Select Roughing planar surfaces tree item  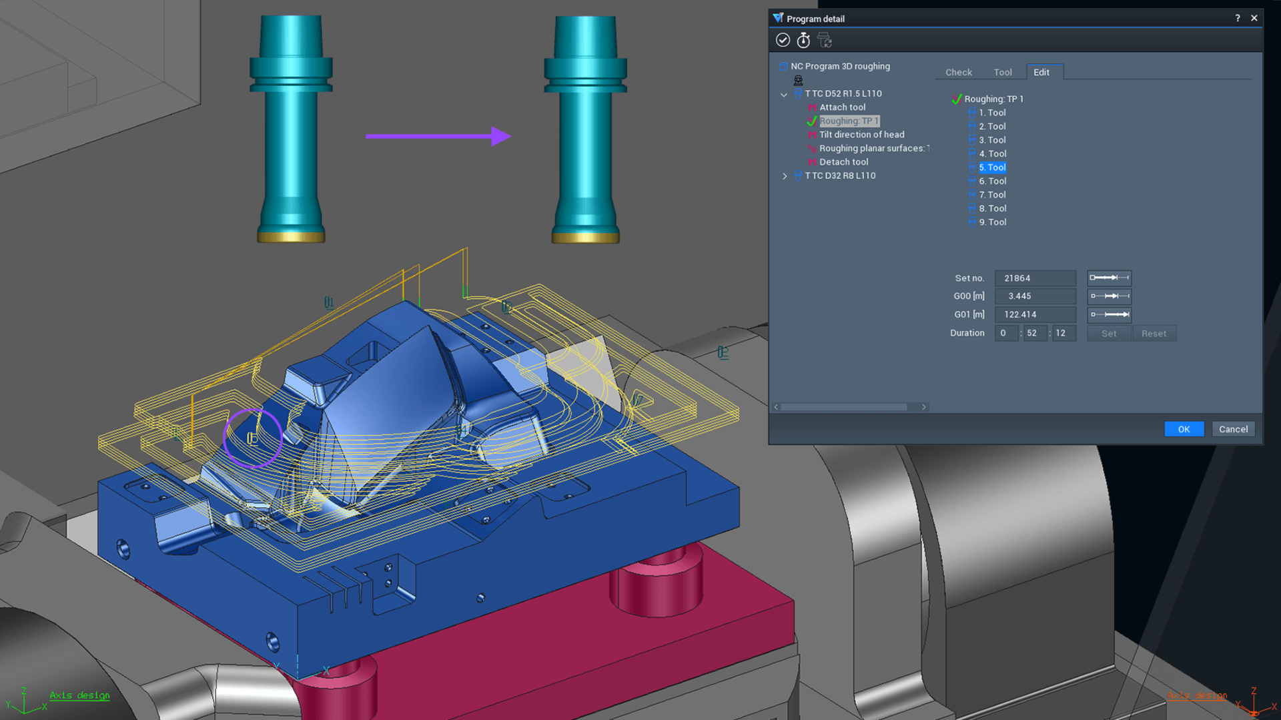[x=874, y=148]
